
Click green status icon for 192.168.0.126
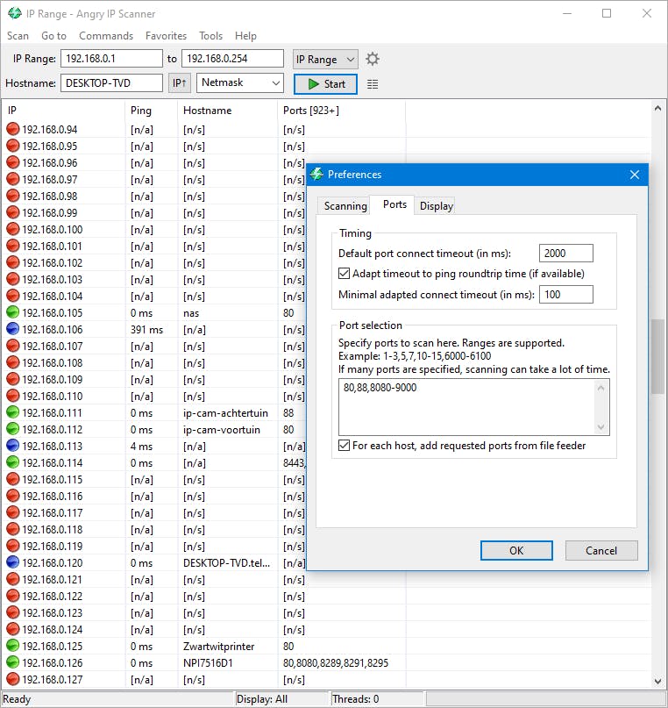click(x=13, y=662)
